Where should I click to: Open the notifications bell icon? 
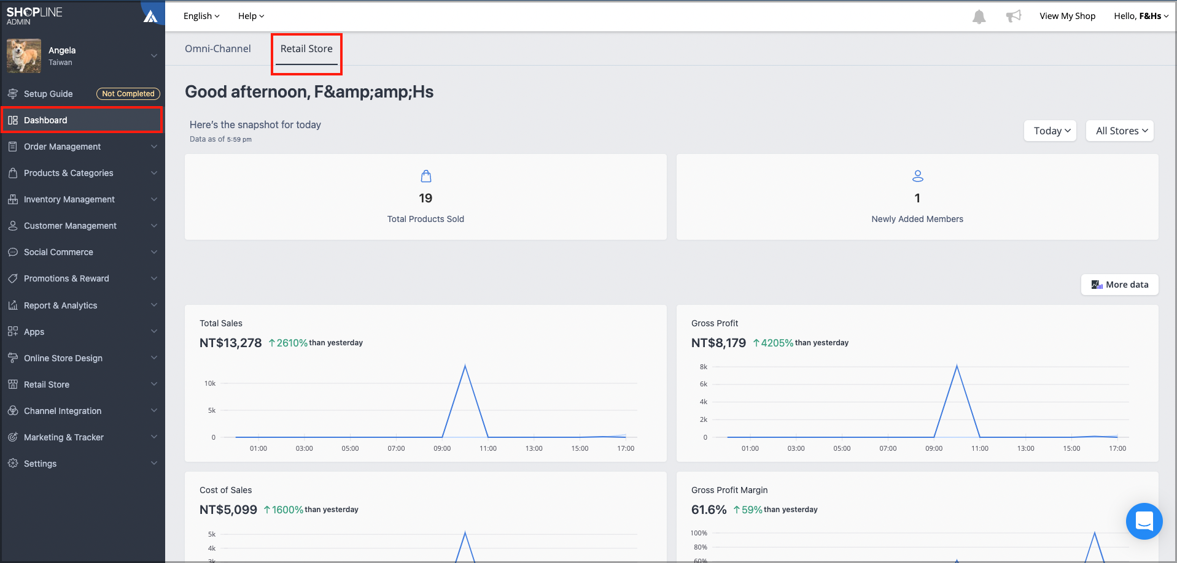point(979,17)
